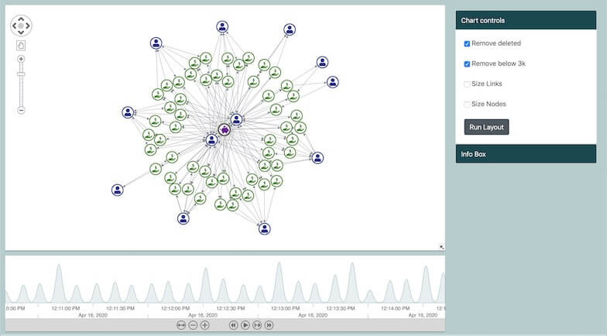Jump the timeline forward with fast-forward button
The height and width of the screenshot is (336, 607).
[269, 326]
